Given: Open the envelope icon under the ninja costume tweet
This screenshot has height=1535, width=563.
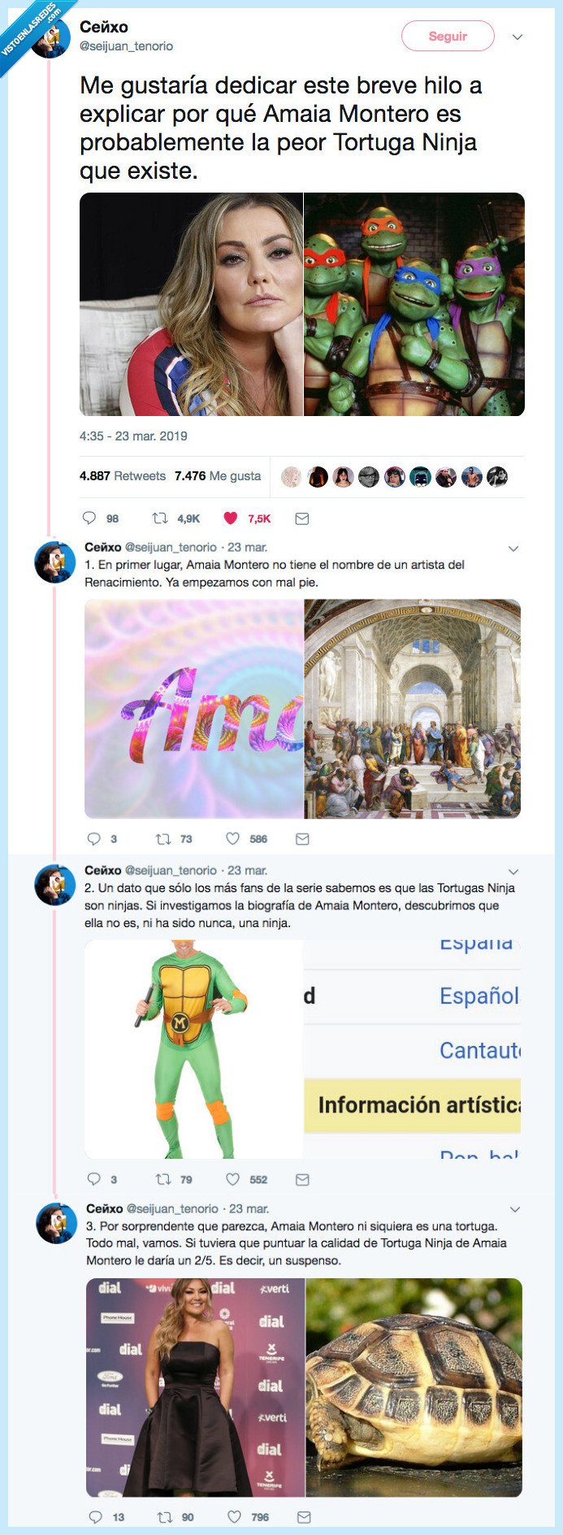Looking at the screenshot, I should [301, 1180].
